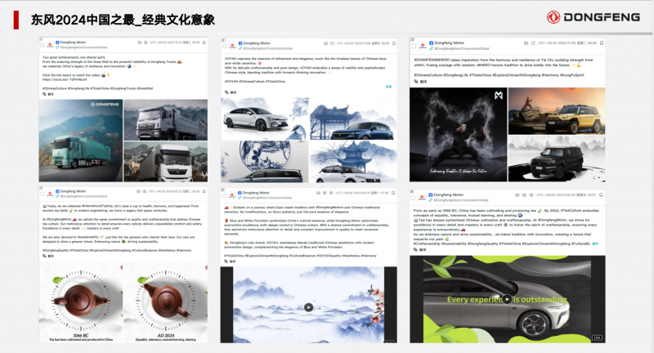This screenshot has width=654, height=353.
Task: Bookmark the Great Wall trucks post
Action: pos(204,42)
